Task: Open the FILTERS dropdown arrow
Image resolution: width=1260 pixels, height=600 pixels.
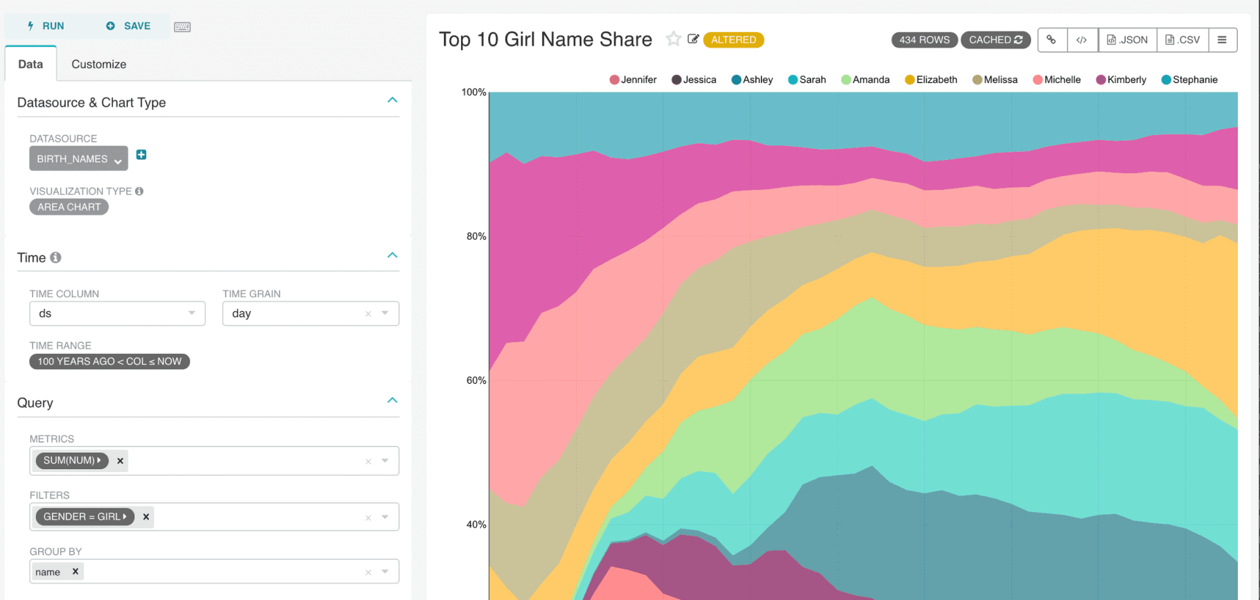Action: (x=386, y=517)
